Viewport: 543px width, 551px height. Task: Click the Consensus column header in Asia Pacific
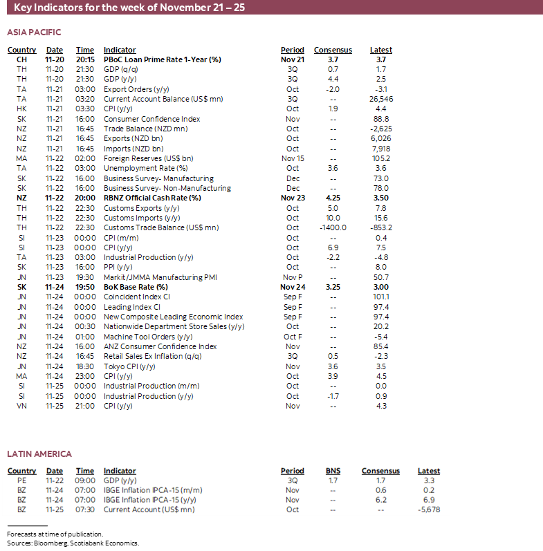(x=333, y=50)
